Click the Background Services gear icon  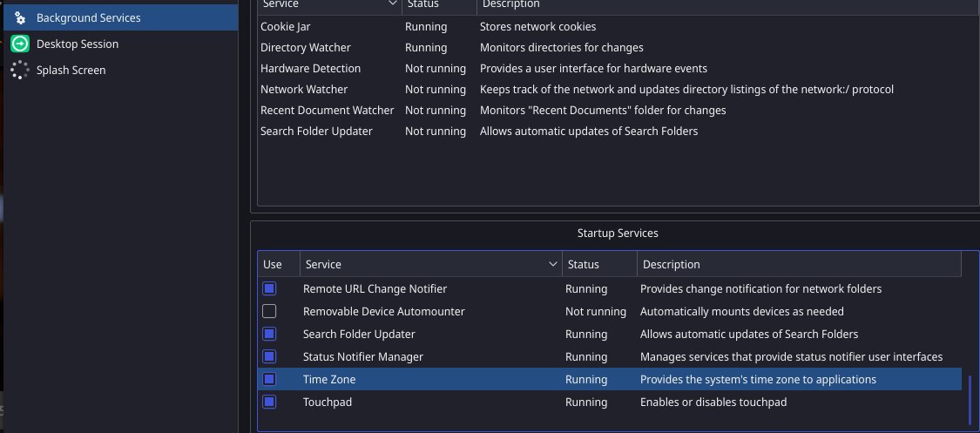(20, 18)
